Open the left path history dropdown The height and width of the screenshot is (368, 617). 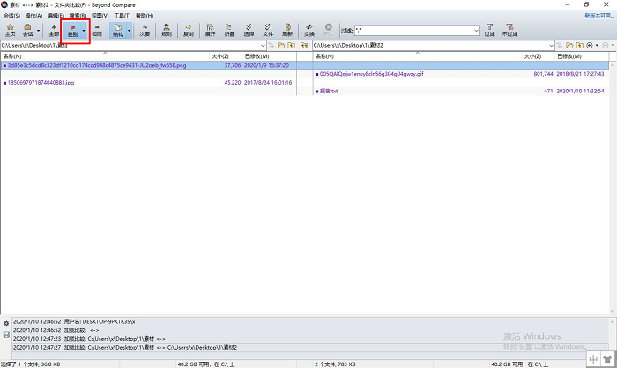click(263, 46)
